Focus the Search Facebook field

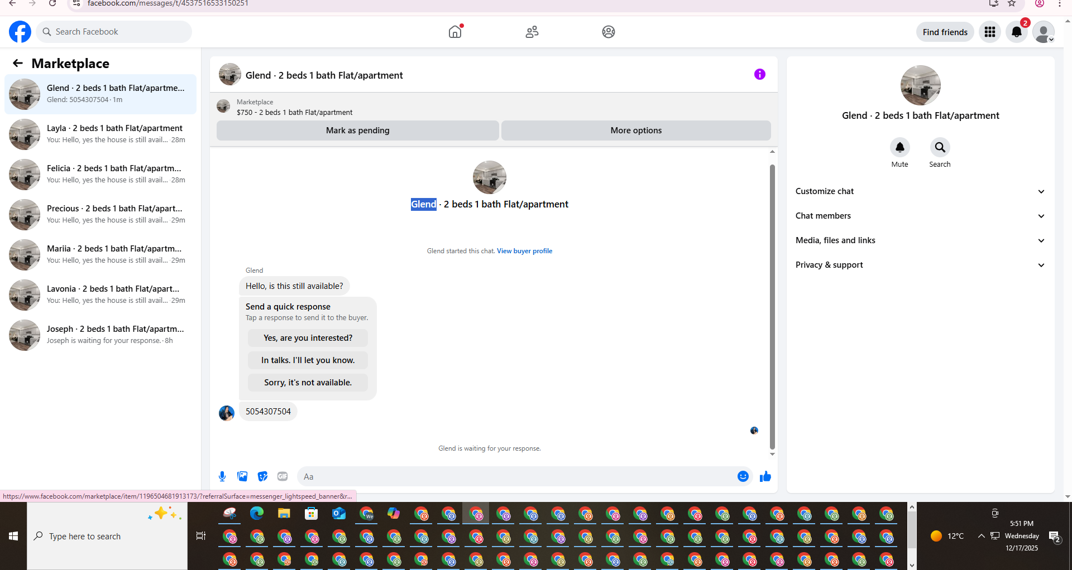[114, 32]
